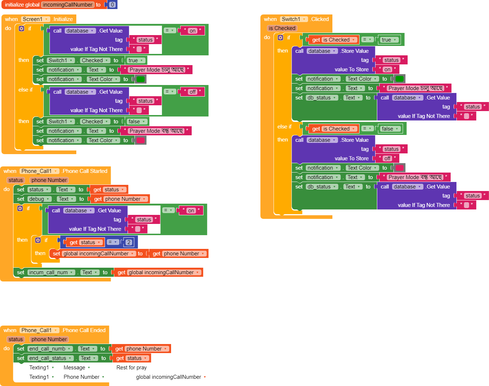This screenshot has width=489, height=386.
Task: Open Phone_Call1 dropdown in Phone Call Started header
Action: (39, 171)
